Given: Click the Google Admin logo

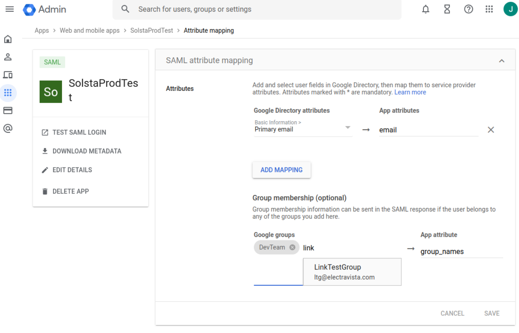Looking at the screenshot, I should pyautogui.click(x=44, y=9).
